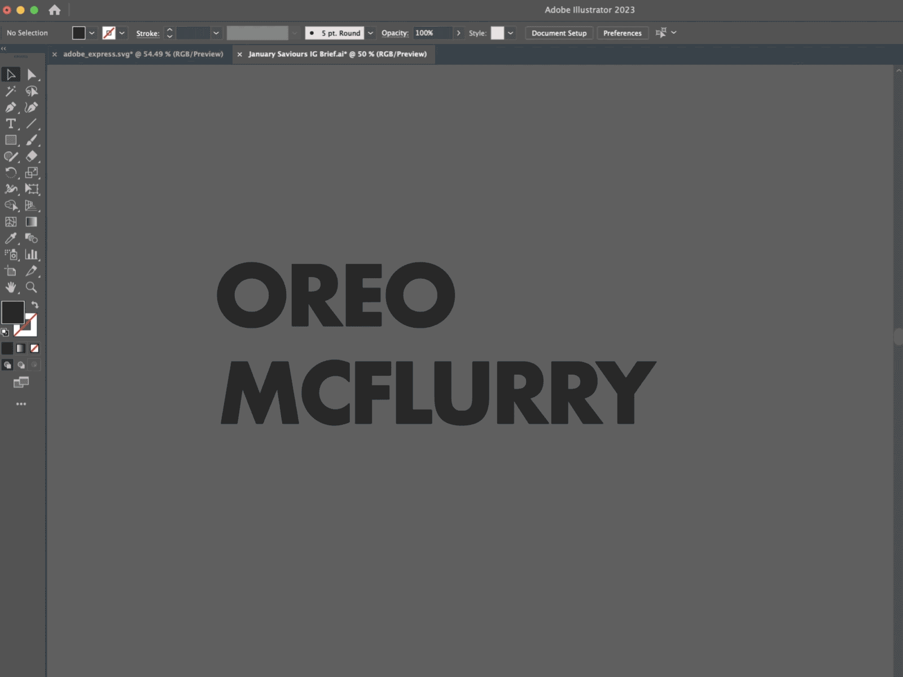The height and width of the screenshot is (677, 903).
Task: Reset default fill and stroke
Action: click(x=5, y=332)
